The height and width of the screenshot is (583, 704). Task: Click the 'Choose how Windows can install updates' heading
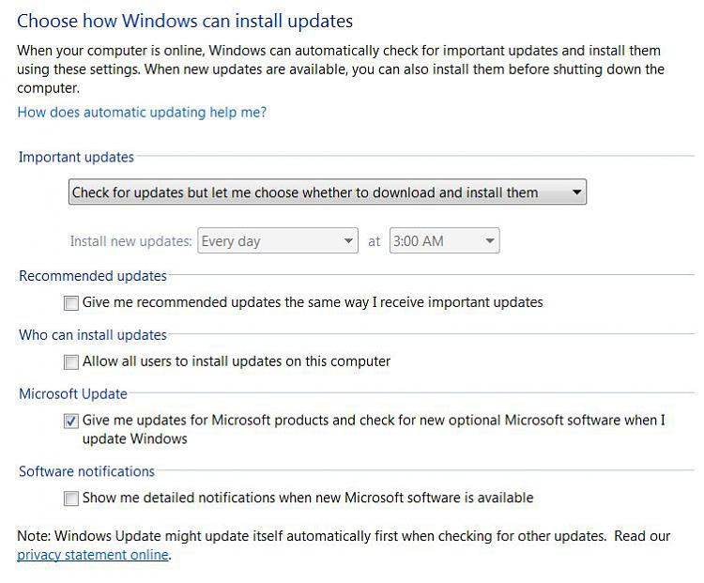tap(185, 21)
